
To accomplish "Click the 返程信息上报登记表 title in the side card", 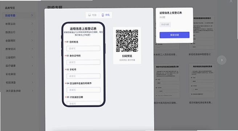I will (x=171, y=13).
